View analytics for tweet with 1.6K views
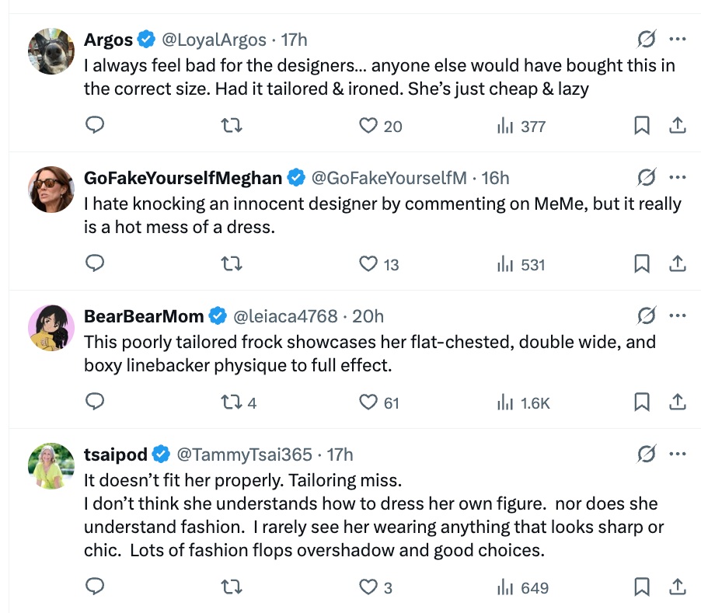Viewport: 701px width, 613px height. (x=506, y=402)
